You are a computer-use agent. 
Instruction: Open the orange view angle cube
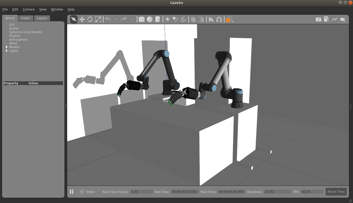click(x=229, y=19)
